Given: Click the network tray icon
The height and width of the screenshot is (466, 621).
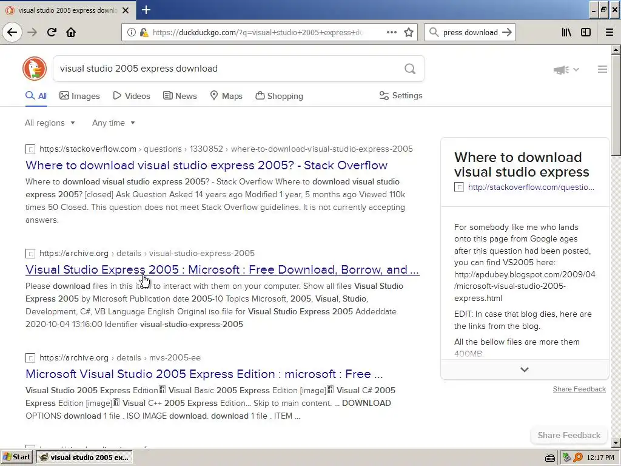Looking at the screenshot, I should pyautogui.click(x=566, y=458).
